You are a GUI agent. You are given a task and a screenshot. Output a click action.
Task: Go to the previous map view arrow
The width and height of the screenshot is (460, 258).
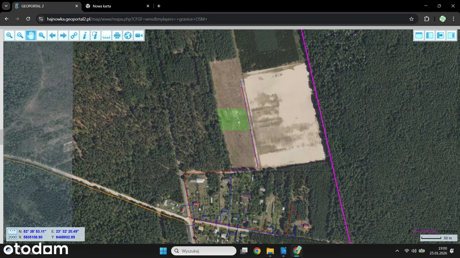[x=52, y=35]
